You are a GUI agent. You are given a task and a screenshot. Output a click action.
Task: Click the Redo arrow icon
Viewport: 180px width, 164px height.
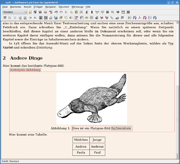click(61, 12)
